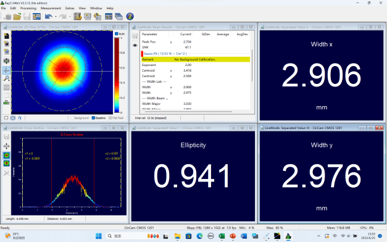Toggle the Auto color scale checkbox

tap(117, 34)
